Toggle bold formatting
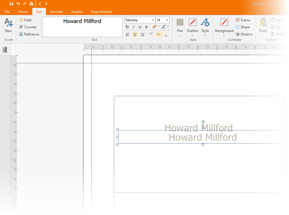This screenshot has height=215, width=289. point(127,27)
